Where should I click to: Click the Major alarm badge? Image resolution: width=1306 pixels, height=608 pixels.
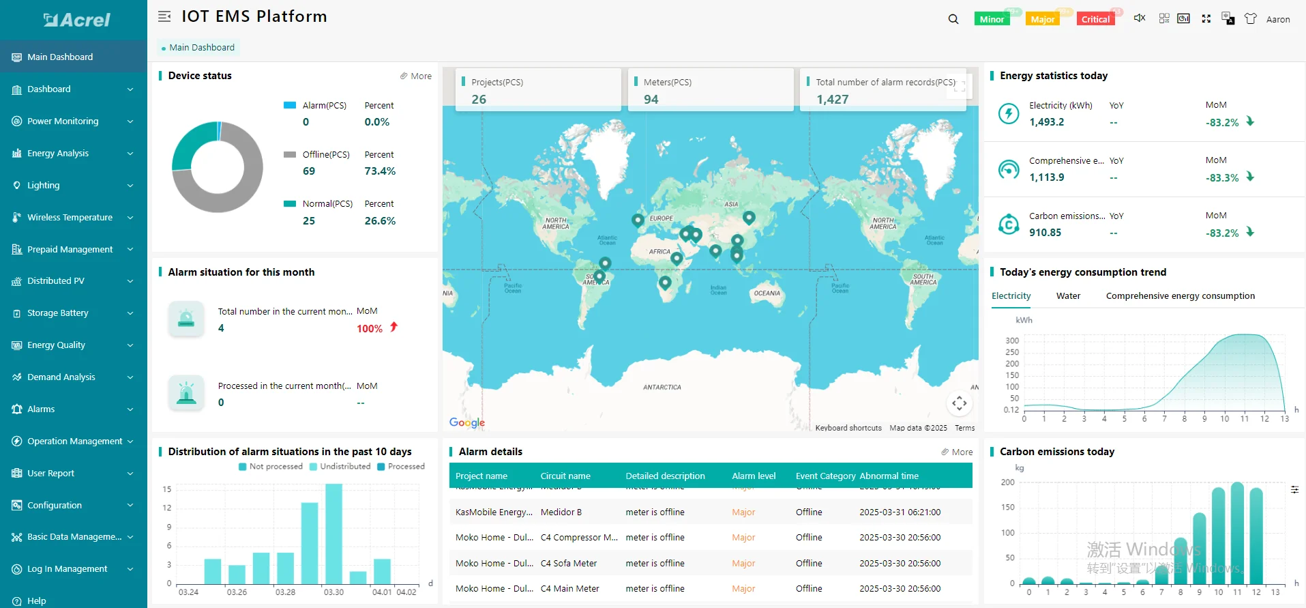[1043, 19]
